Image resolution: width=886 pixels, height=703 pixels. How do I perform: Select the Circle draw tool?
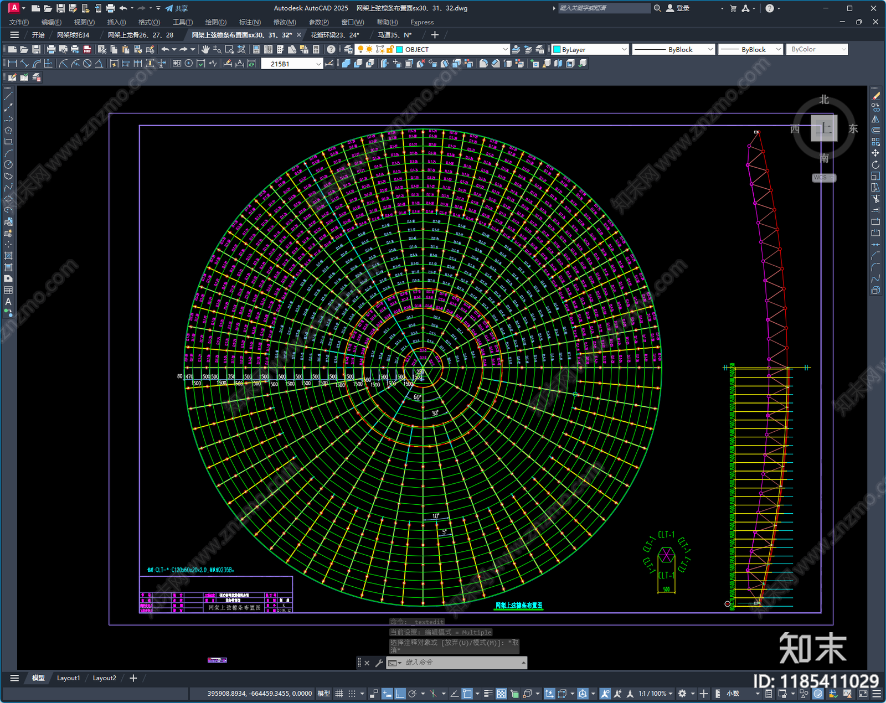click(8, 164)
